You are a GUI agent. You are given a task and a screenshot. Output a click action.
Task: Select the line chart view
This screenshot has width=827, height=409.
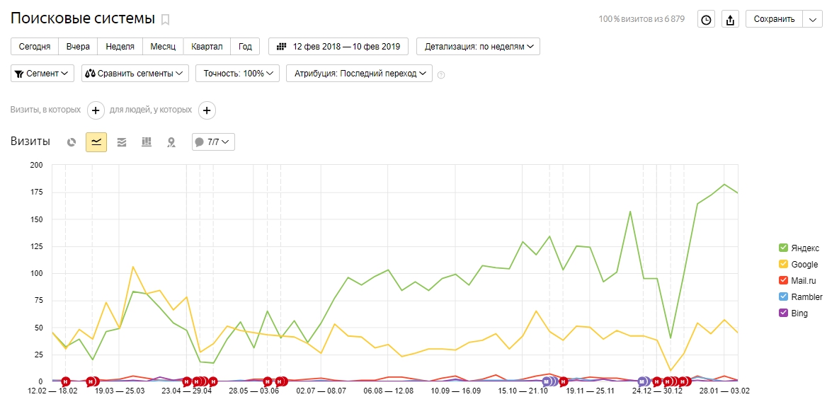pyautogui.click(x=96, y=142)
